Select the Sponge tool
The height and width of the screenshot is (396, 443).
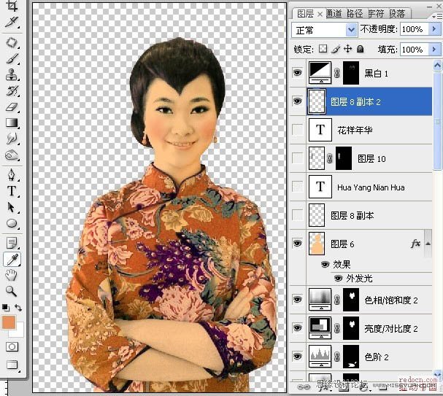point(12,155)
